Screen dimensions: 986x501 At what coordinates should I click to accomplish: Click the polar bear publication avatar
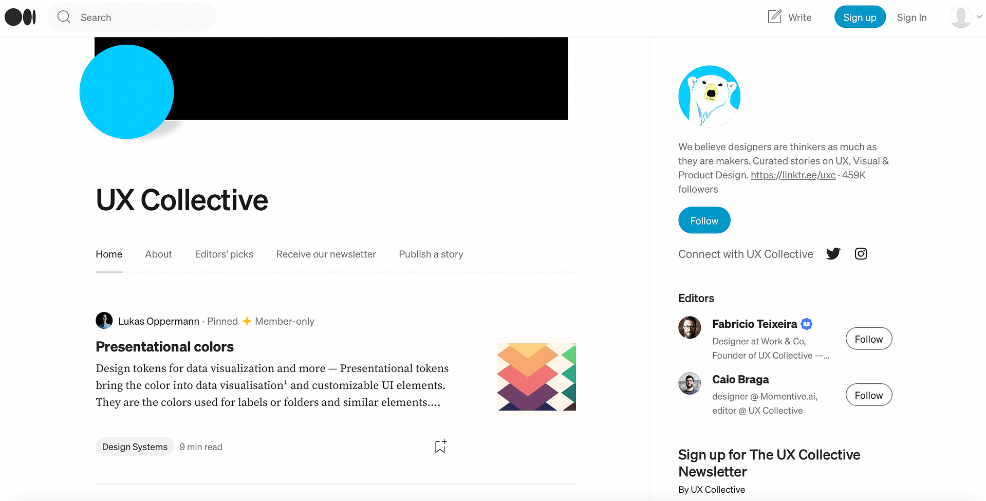[x=709, y=96]
